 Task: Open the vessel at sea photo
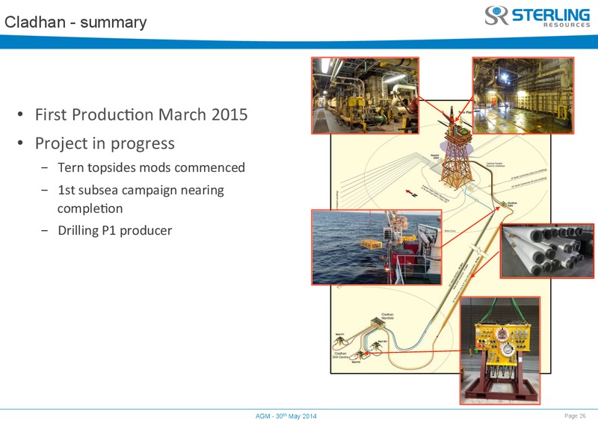coord(377,247)
